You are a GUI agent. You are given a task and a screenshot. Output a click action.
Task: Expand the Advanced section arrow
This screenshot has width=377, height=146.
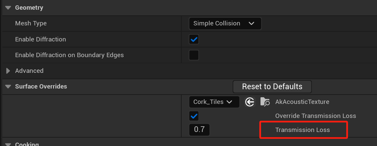(x=8, y=71)
